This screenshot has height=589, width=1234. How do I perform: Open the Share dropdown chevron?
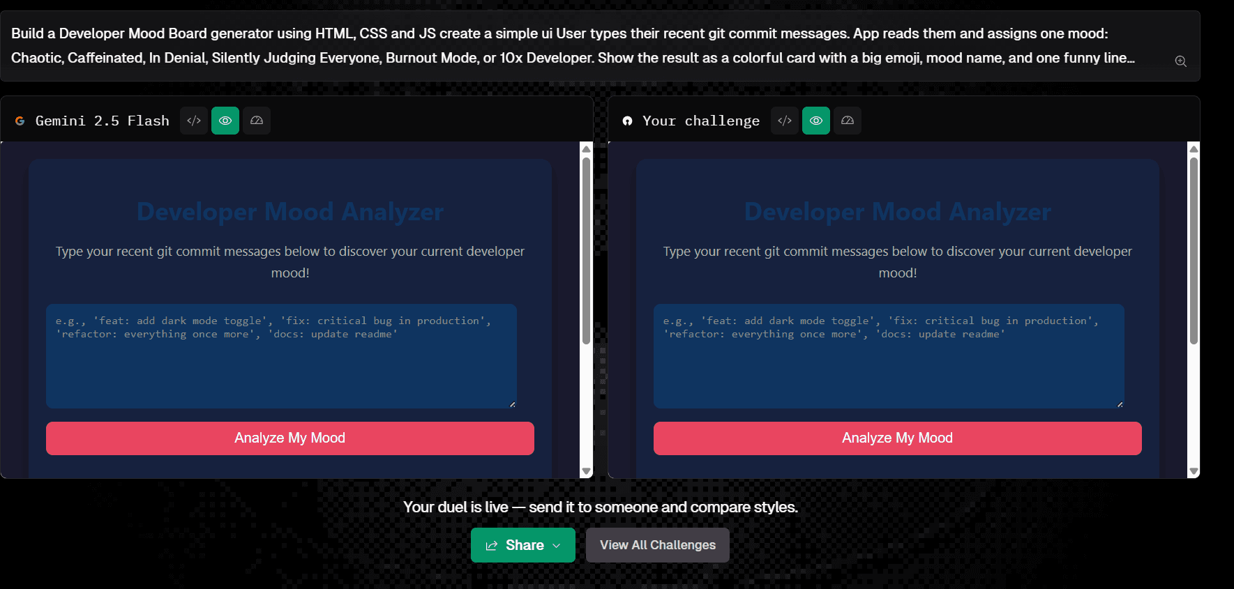pyautogui.click(x=557, y=546)
